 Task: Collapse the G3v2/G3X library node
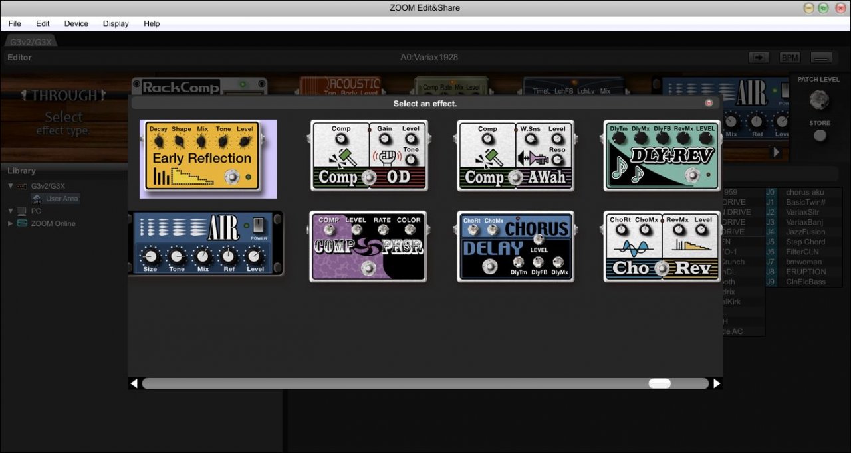tap(11, 186)
